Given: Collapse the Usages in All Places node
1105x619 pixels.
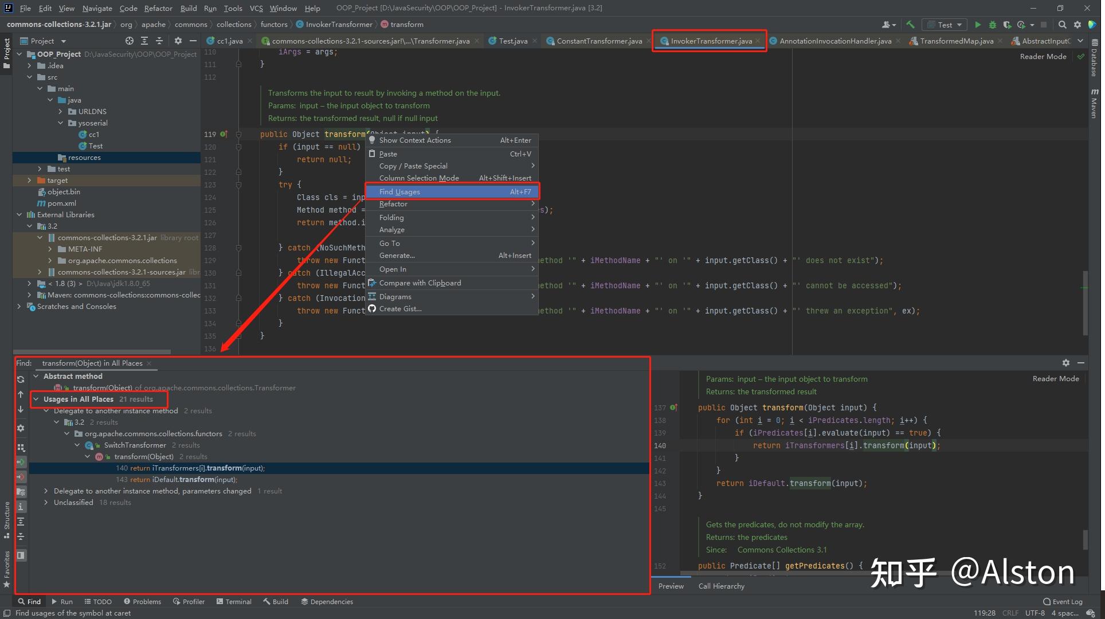Looking at the screenshot, I should click(x=36, y=399).
